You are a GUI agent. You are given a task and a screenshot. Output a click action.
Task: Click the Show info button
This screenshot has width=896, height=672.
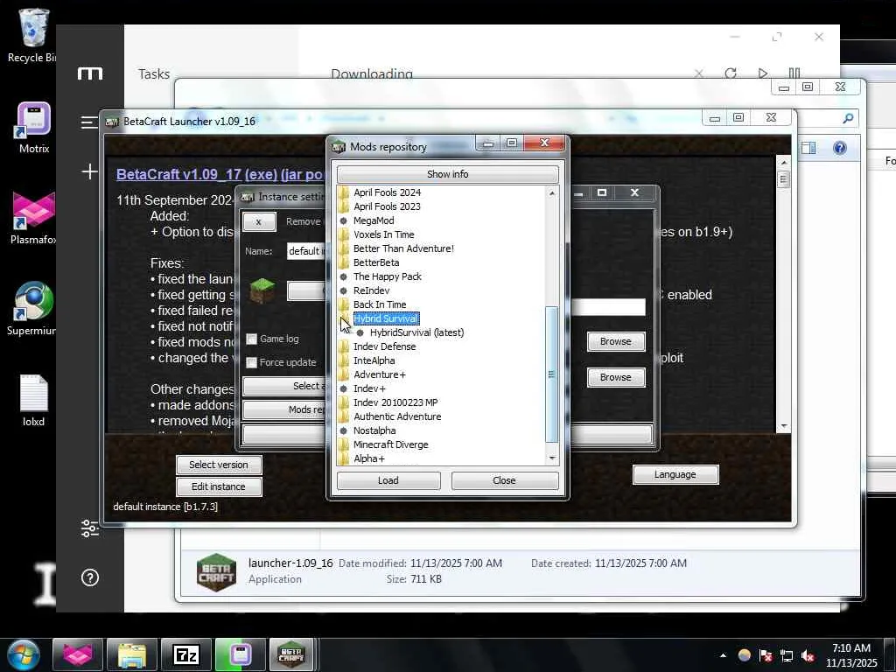(x=447, y=174)
